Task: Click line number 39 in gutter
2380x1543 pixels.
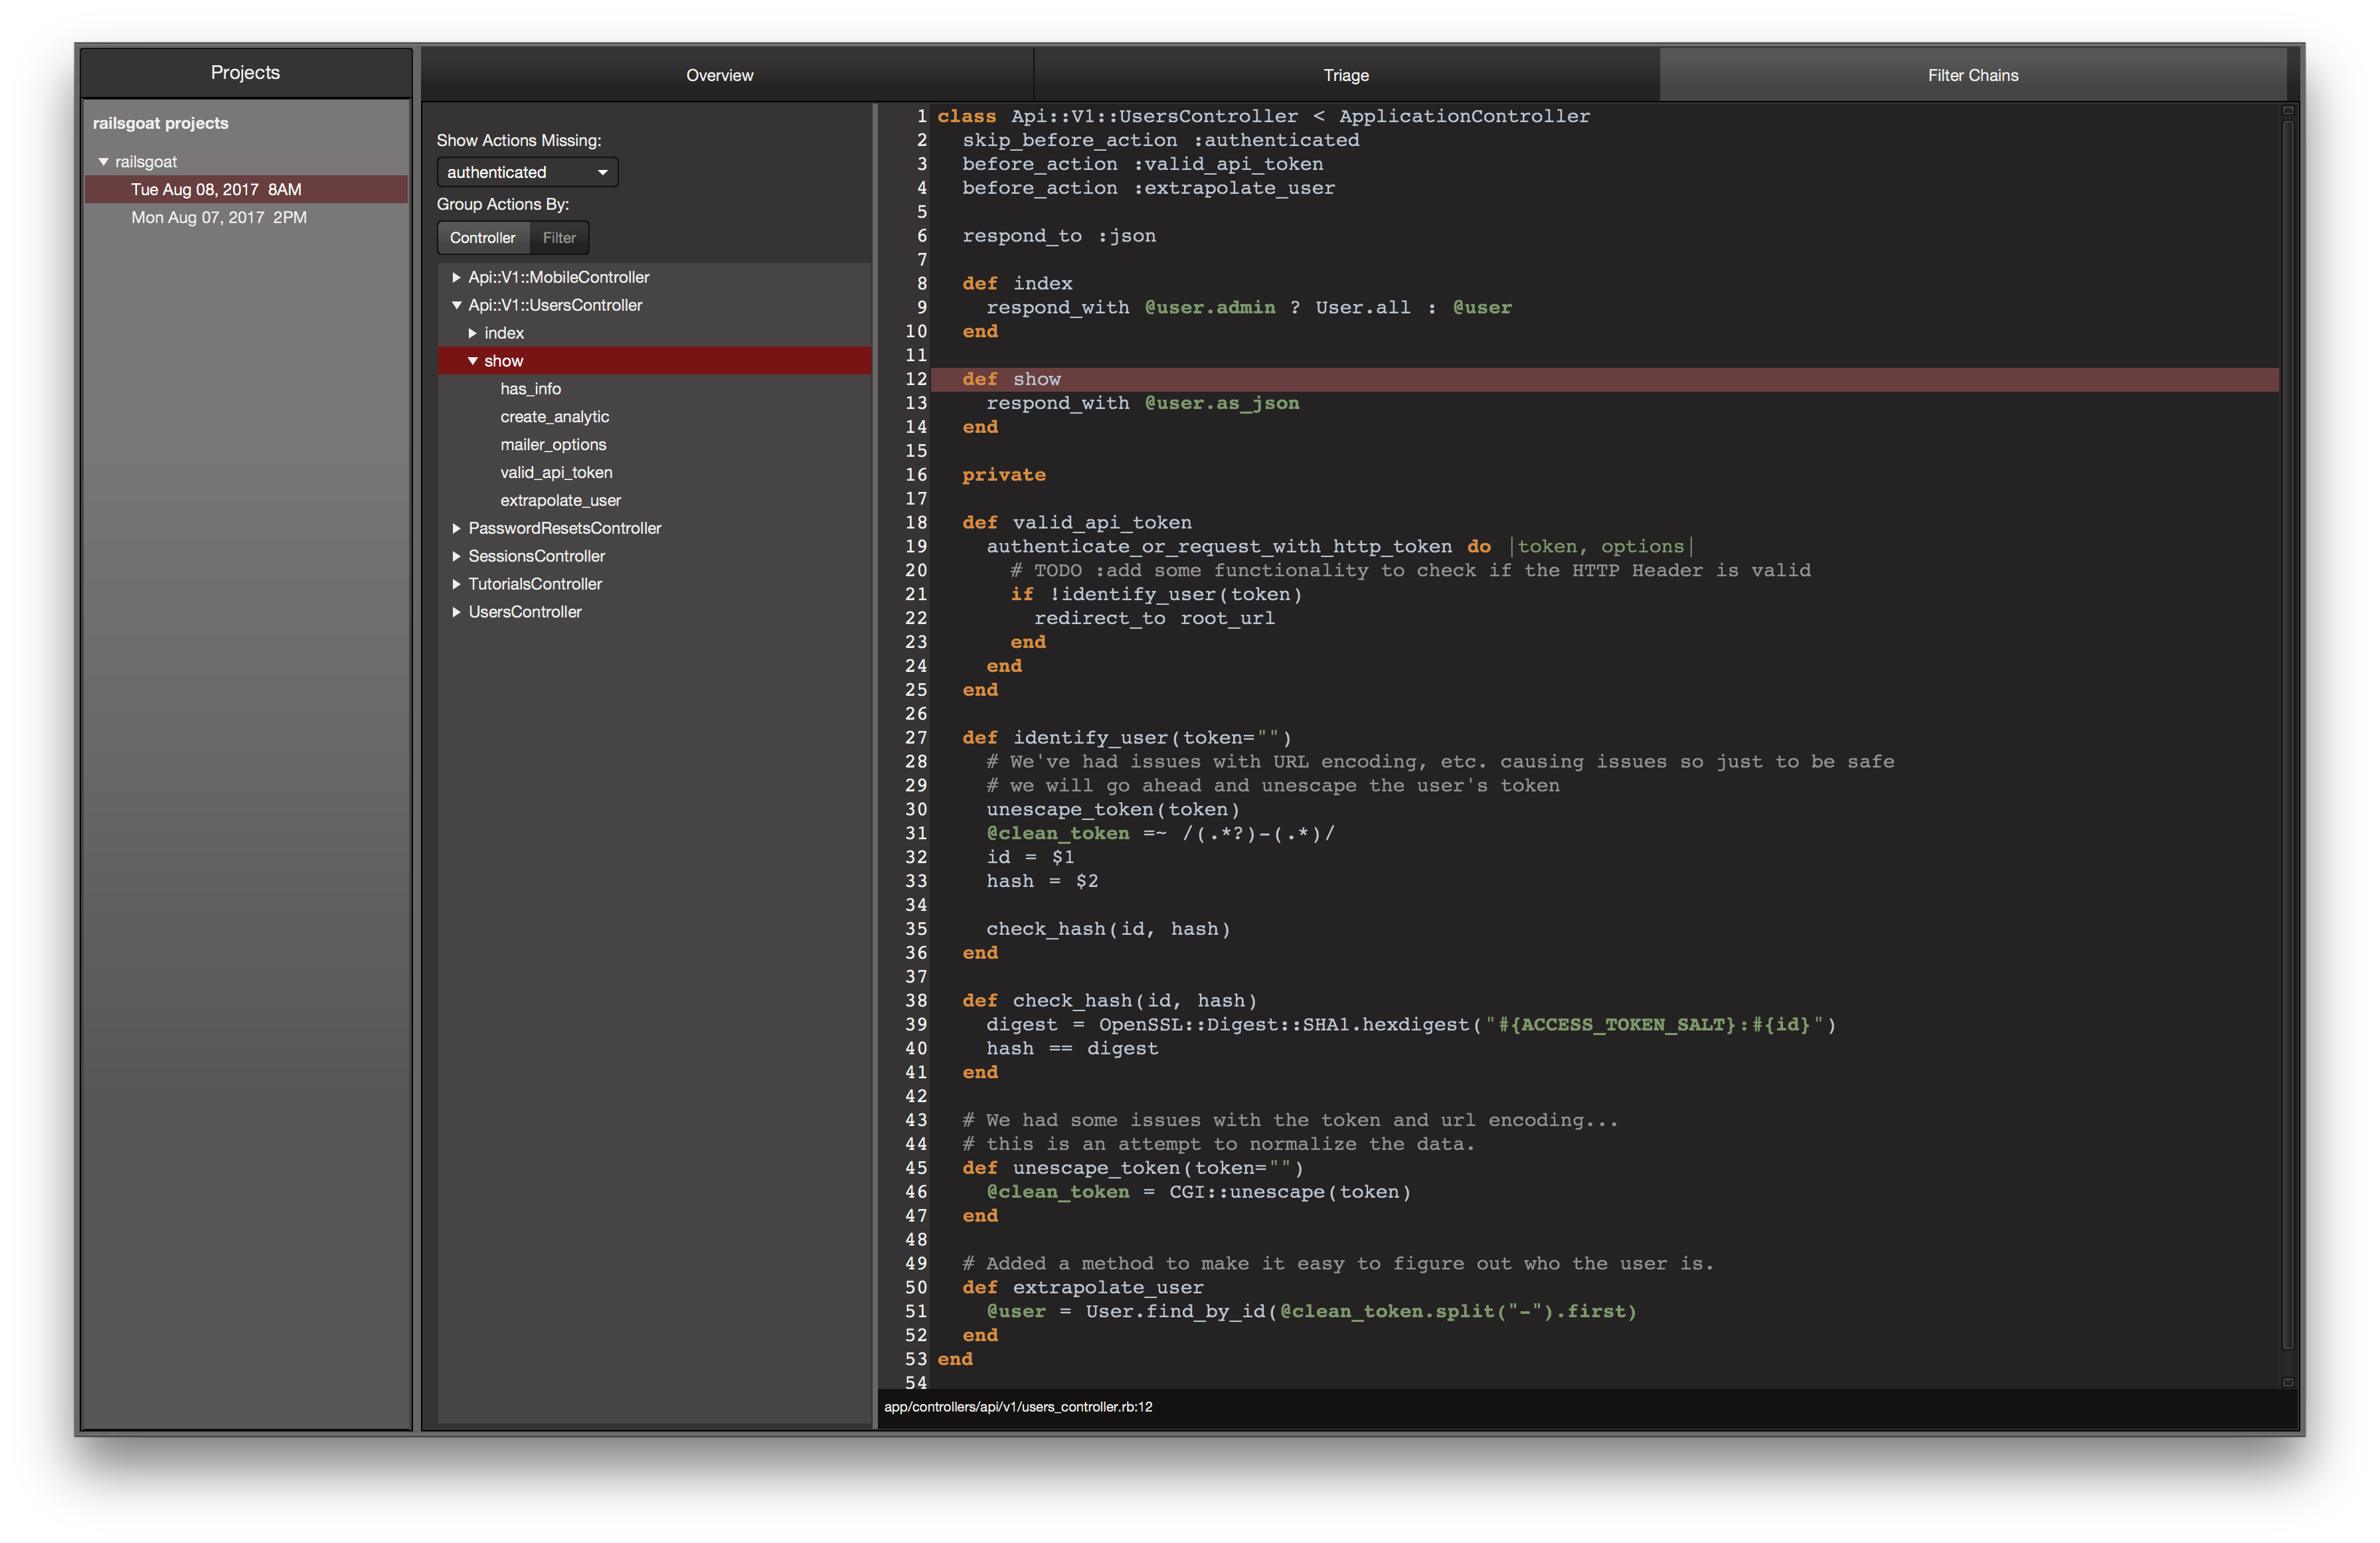Action: coord(916,1025)
